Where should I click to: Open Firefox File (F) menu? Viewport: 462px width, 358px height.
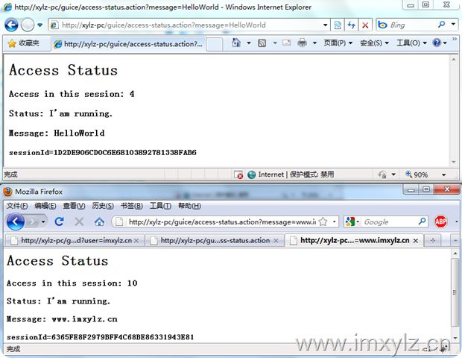[x=17, y=206]
